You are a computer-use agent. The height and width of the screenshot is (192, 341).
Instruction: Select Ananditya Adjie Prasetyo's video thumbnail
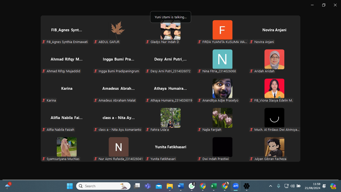[222, 88]
